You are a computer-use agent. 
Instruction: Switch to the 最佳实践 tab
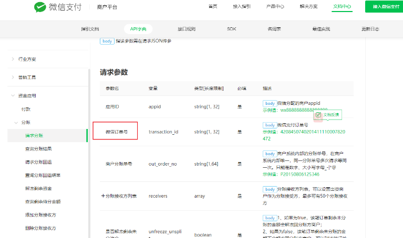[x=321, y=29]
